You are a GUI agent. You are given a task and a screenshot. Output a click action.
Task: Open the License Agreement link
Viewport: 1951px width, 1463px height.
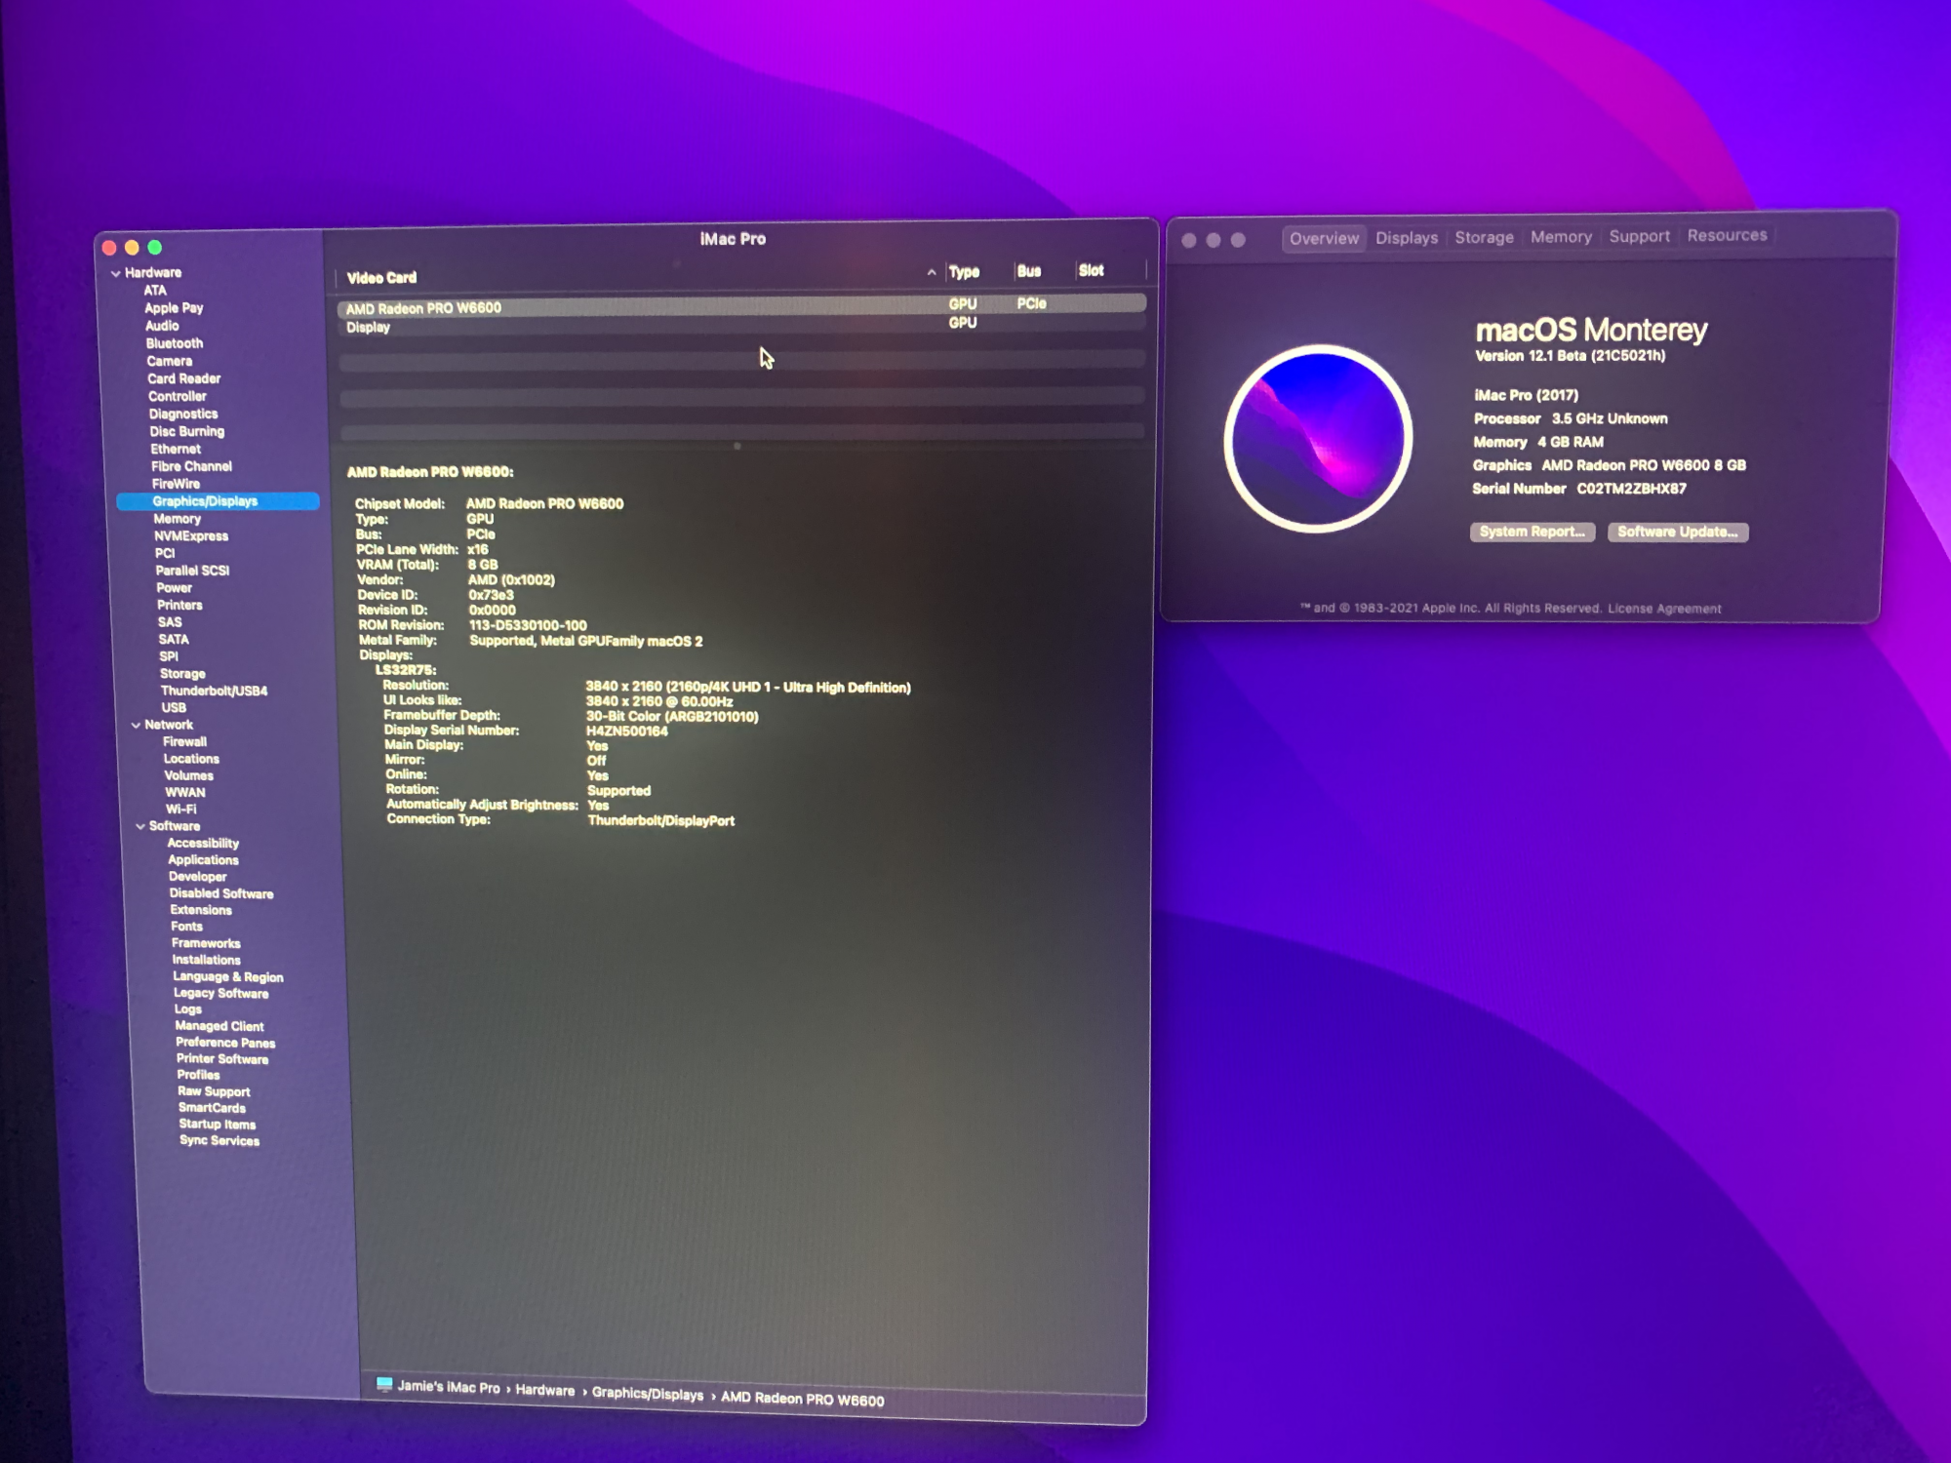click(1664, 609)
